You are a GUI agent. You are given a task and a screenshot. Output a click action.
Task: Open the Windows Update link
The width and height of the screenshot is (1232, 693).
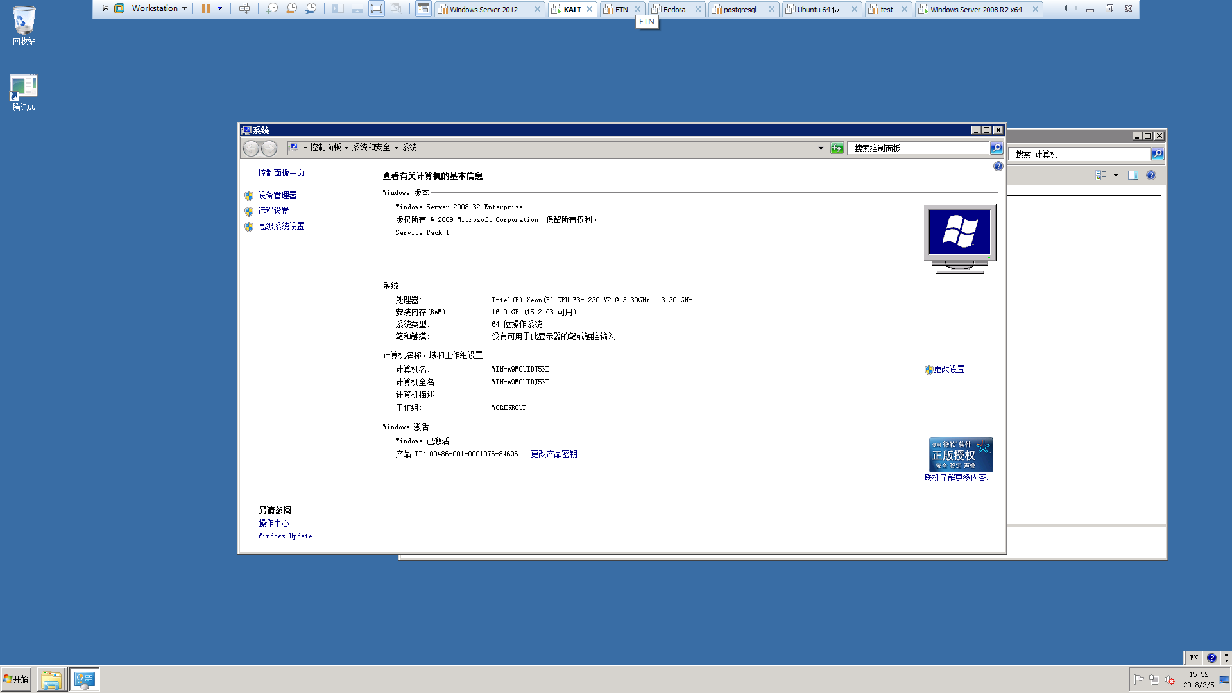coord(285,536)
